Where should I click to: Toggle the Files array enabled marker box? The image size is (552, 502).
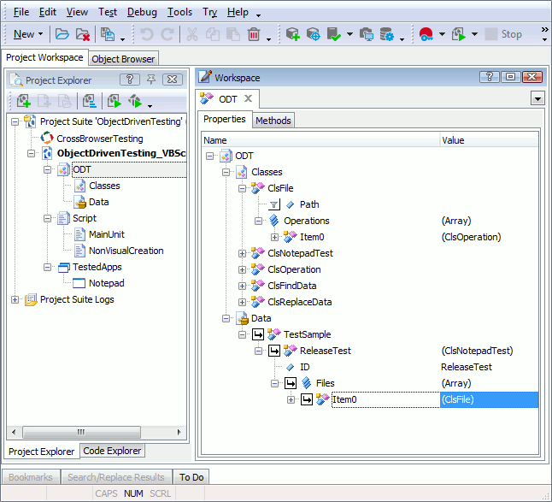pyautogui.click(x=291, y=383)
